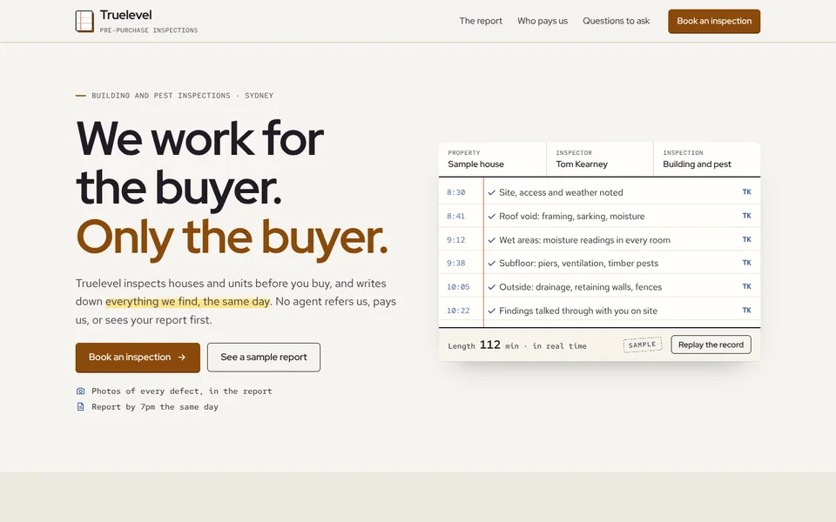Click 'Site, access and weather noted' entry

tap(561, 193)
